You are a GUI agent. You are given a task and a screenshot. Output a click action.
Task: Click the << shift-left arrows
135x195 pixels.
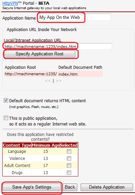pyautogui.click(x=48, y=81)
